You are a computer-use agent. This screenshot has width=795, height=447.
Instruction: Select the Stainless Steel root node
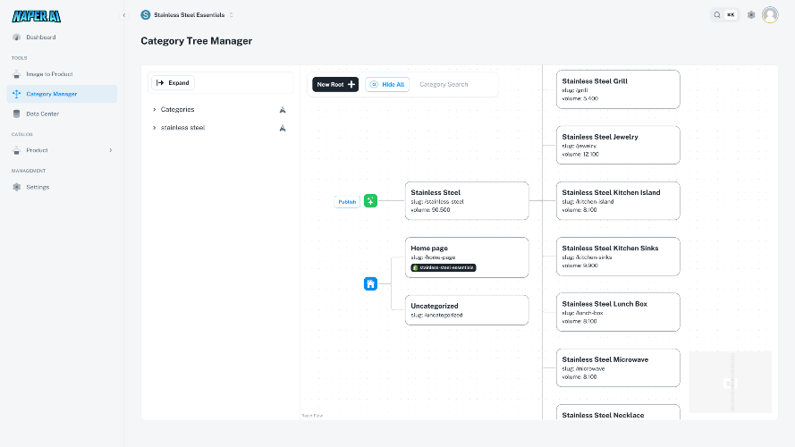[x=467, y=200]
